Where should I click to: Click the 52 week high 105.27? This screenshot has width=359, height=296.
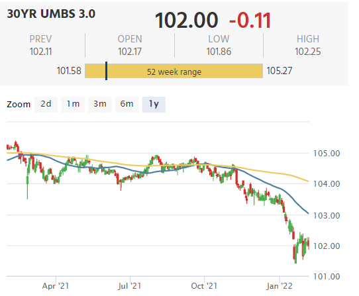click(x=280, y=71)
